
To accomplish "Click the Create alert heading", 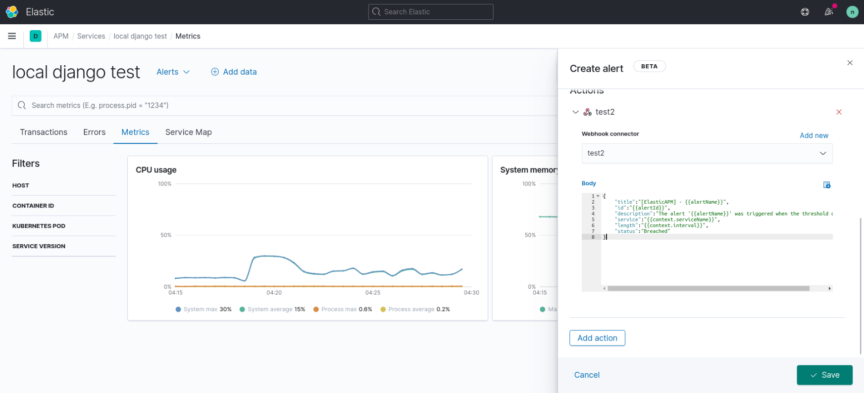I will [x=596, y=69].
